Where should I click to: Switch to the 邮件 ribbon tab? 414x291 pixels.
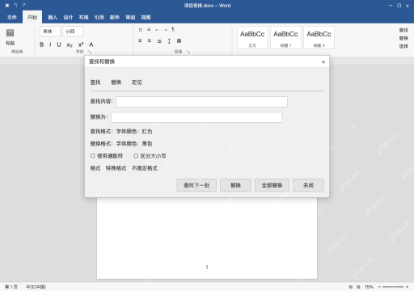[x=115, y=17]
